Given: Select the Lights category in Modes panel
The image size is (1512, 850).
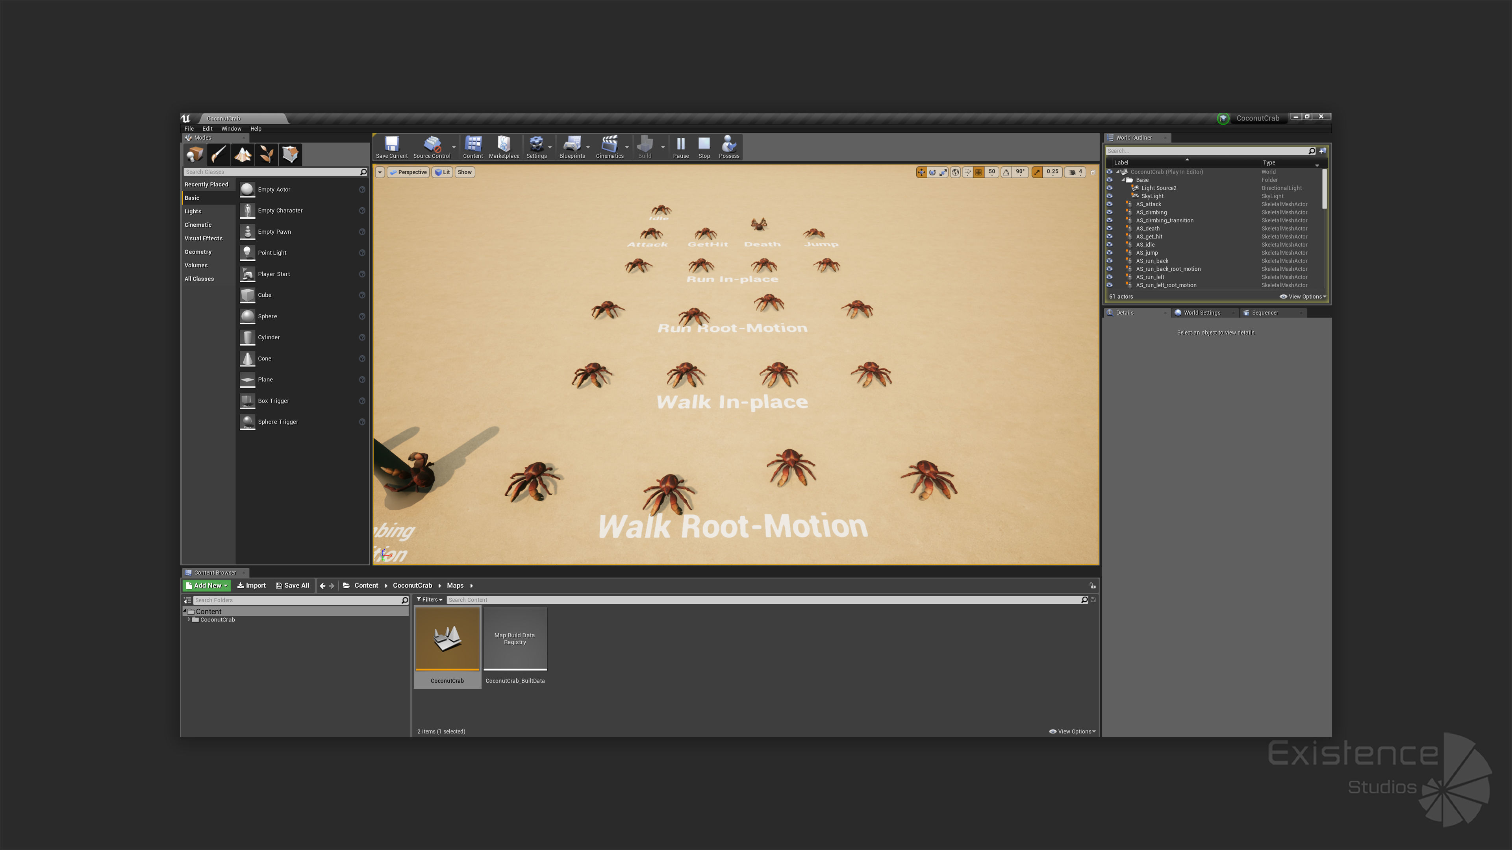Looking at the screenshot, I should coord(193,211).
